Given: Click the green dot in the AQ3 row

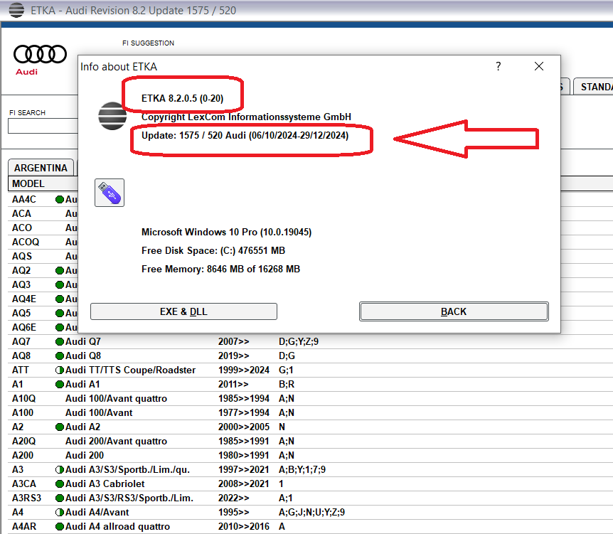Looking at the screenshot, I should (60, 284).
